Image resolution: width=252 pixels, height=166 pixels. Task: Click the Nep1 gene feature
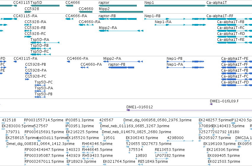pyautogui.click(x=175, y=6)
